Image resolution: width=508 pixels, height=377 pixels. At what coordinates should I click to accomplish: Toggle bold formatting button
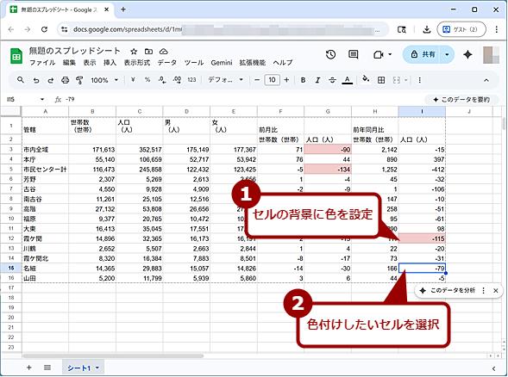(x=303, y=80)
